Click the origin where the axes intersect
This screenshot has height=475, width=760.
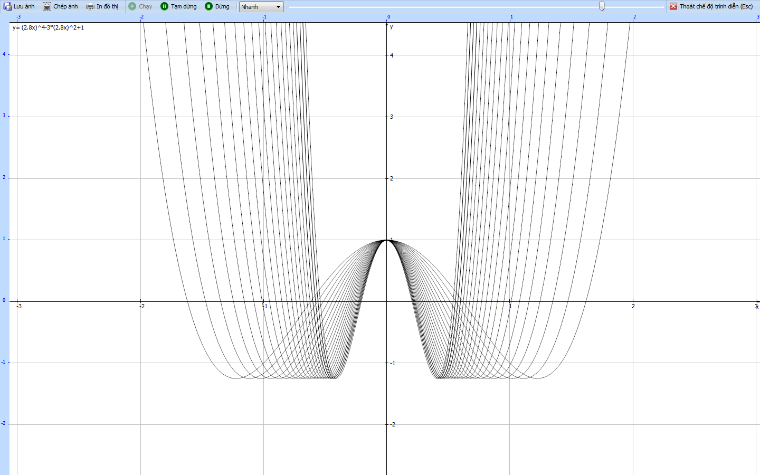point(387,301)
